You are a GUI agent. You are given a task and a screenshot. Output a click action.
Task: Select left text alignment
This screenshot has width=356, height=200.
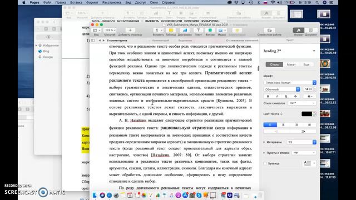pos(270,124)
